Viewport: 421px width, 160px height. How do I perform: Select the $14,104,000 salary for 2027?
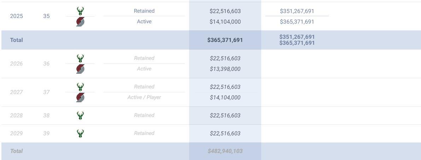pos(225,97)
